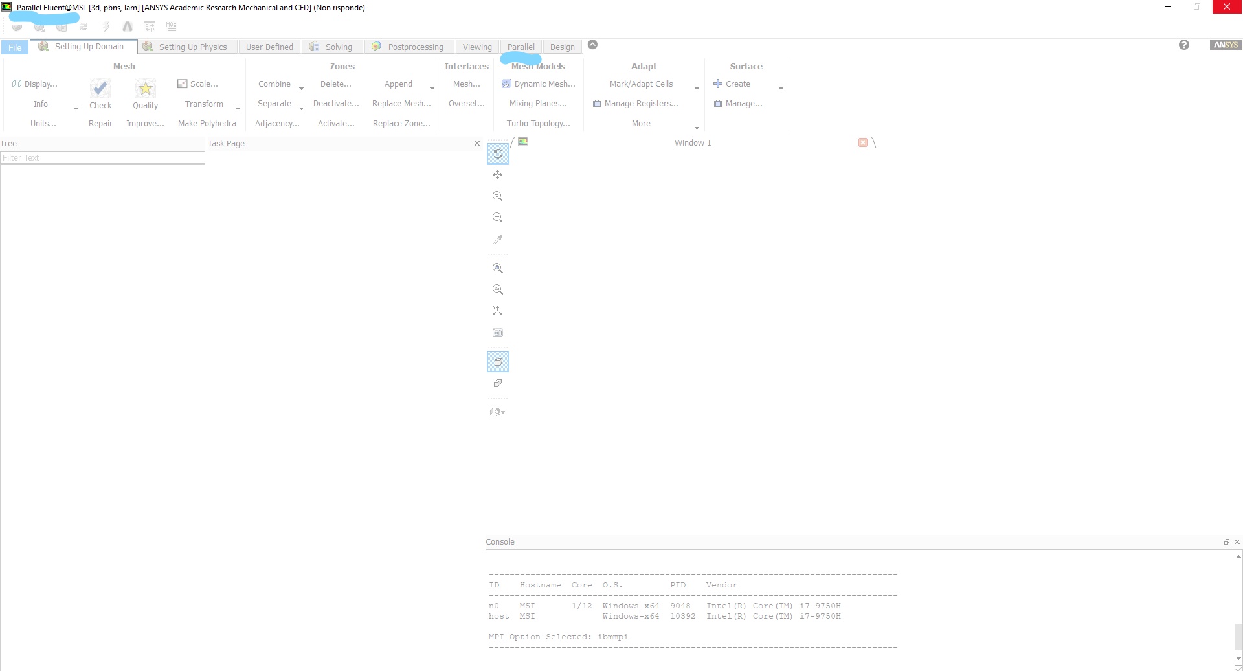
Task: Click the lightning bolt icon in the quick toolbar
Action: coord(106,27)
